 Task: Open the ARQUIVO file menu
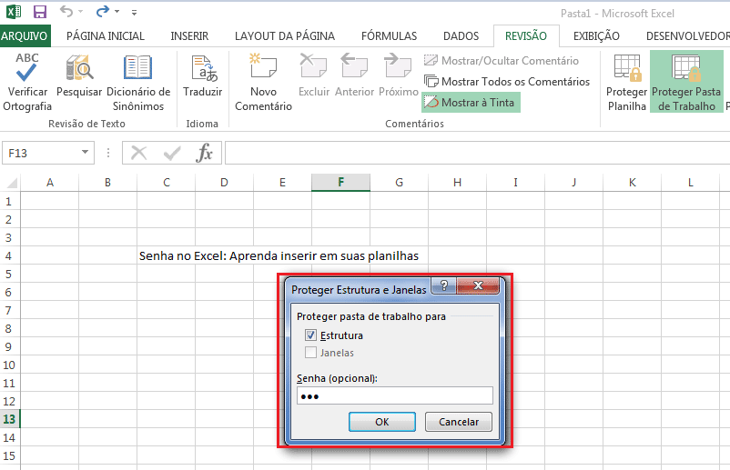pyautogui.click(x=25, y=36)
